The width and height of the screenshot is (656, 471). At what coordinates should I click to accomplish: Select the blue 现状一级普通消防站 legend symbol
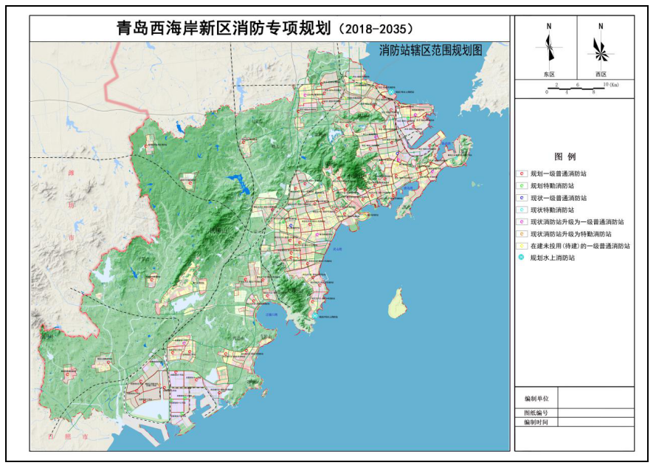click(x=522, y=198)
